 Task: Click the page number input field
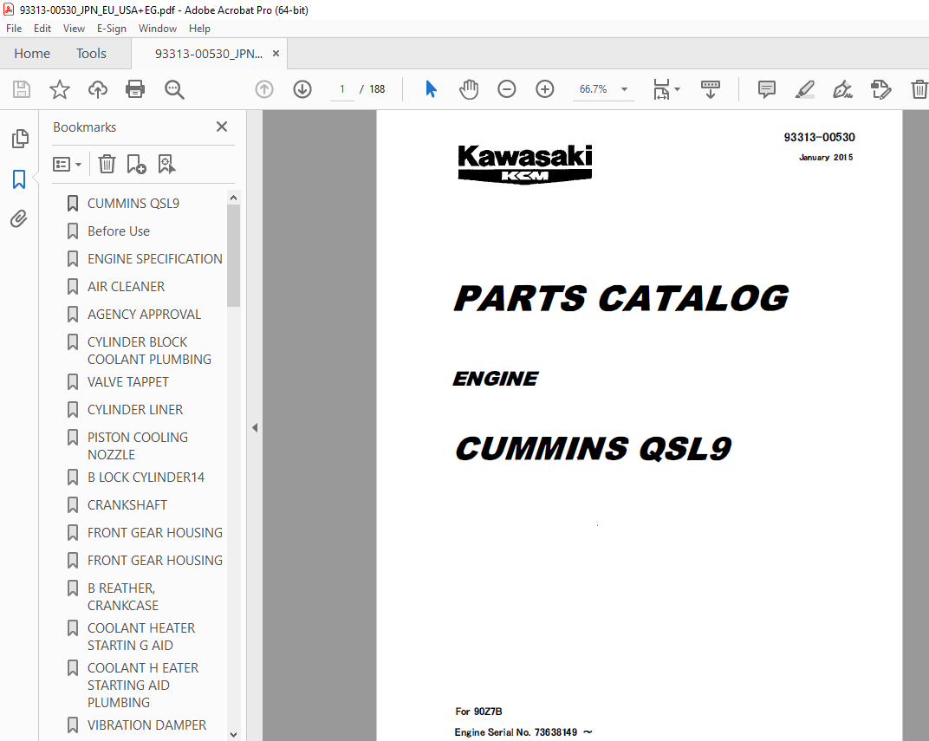[341, 89]
